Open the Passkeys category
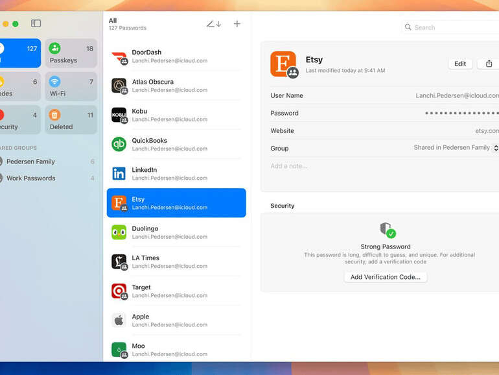The image size is (499, 375). pos(71,53)
